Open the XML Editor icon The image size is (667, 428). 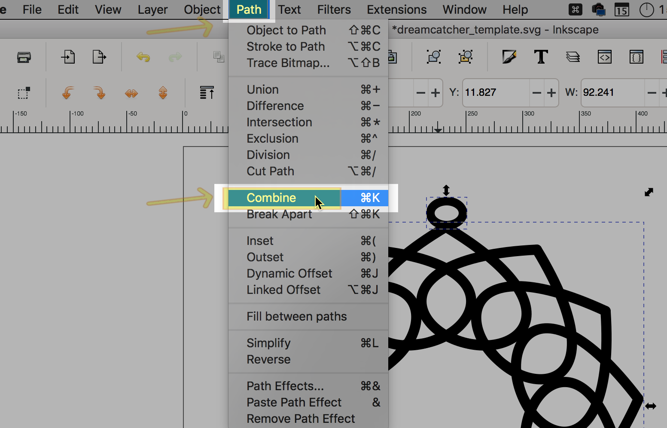tap(605, 57)
